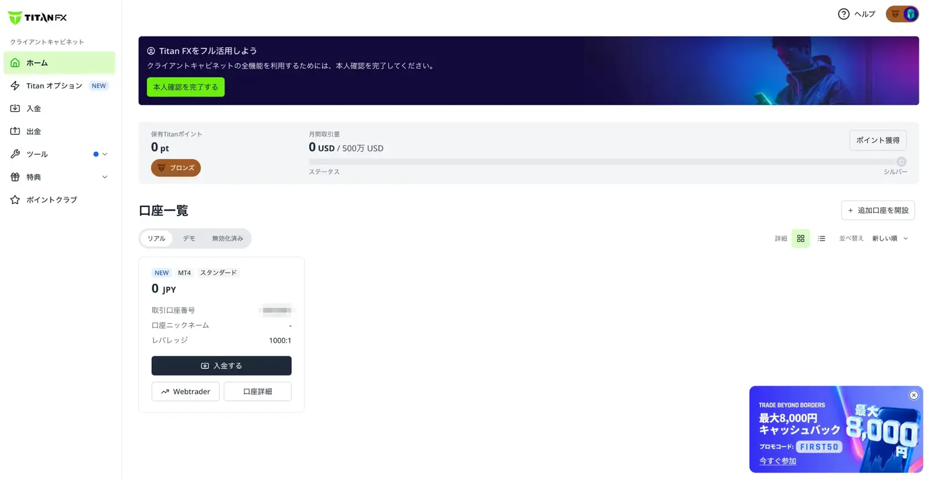Select the リアル account filter
This screenshot has width=930, height=479.
coord(156,238)
